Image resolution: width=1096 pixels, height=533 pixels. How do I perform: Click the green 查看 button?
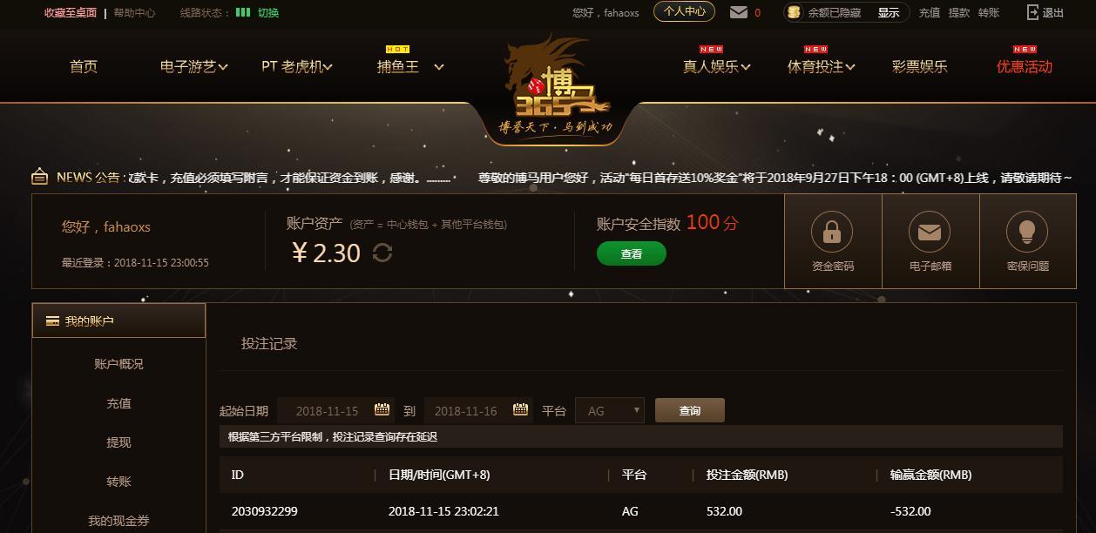[x=632, y=253]
